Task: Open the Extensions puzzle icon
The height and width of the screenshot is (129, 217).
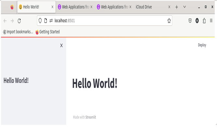Action: tap(204, 21)
